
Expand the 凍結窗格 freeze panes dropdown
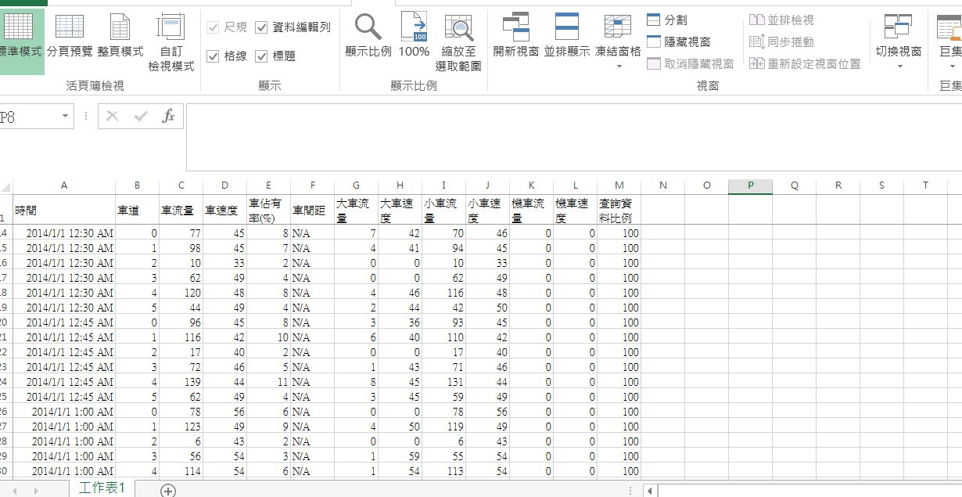[618, 66]
